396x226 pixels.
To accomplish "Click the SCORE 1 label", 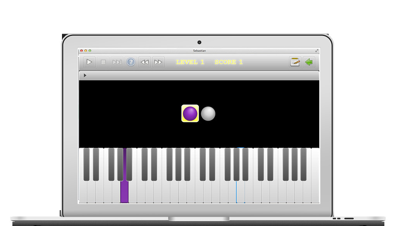I will tap(229, 62).
